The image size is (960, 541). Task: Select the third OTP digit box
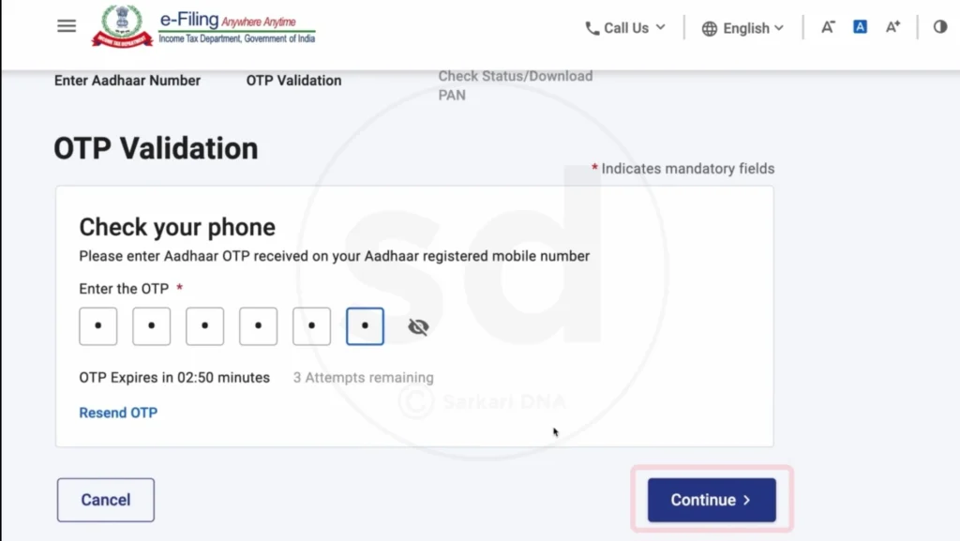(x=205, y=327)
